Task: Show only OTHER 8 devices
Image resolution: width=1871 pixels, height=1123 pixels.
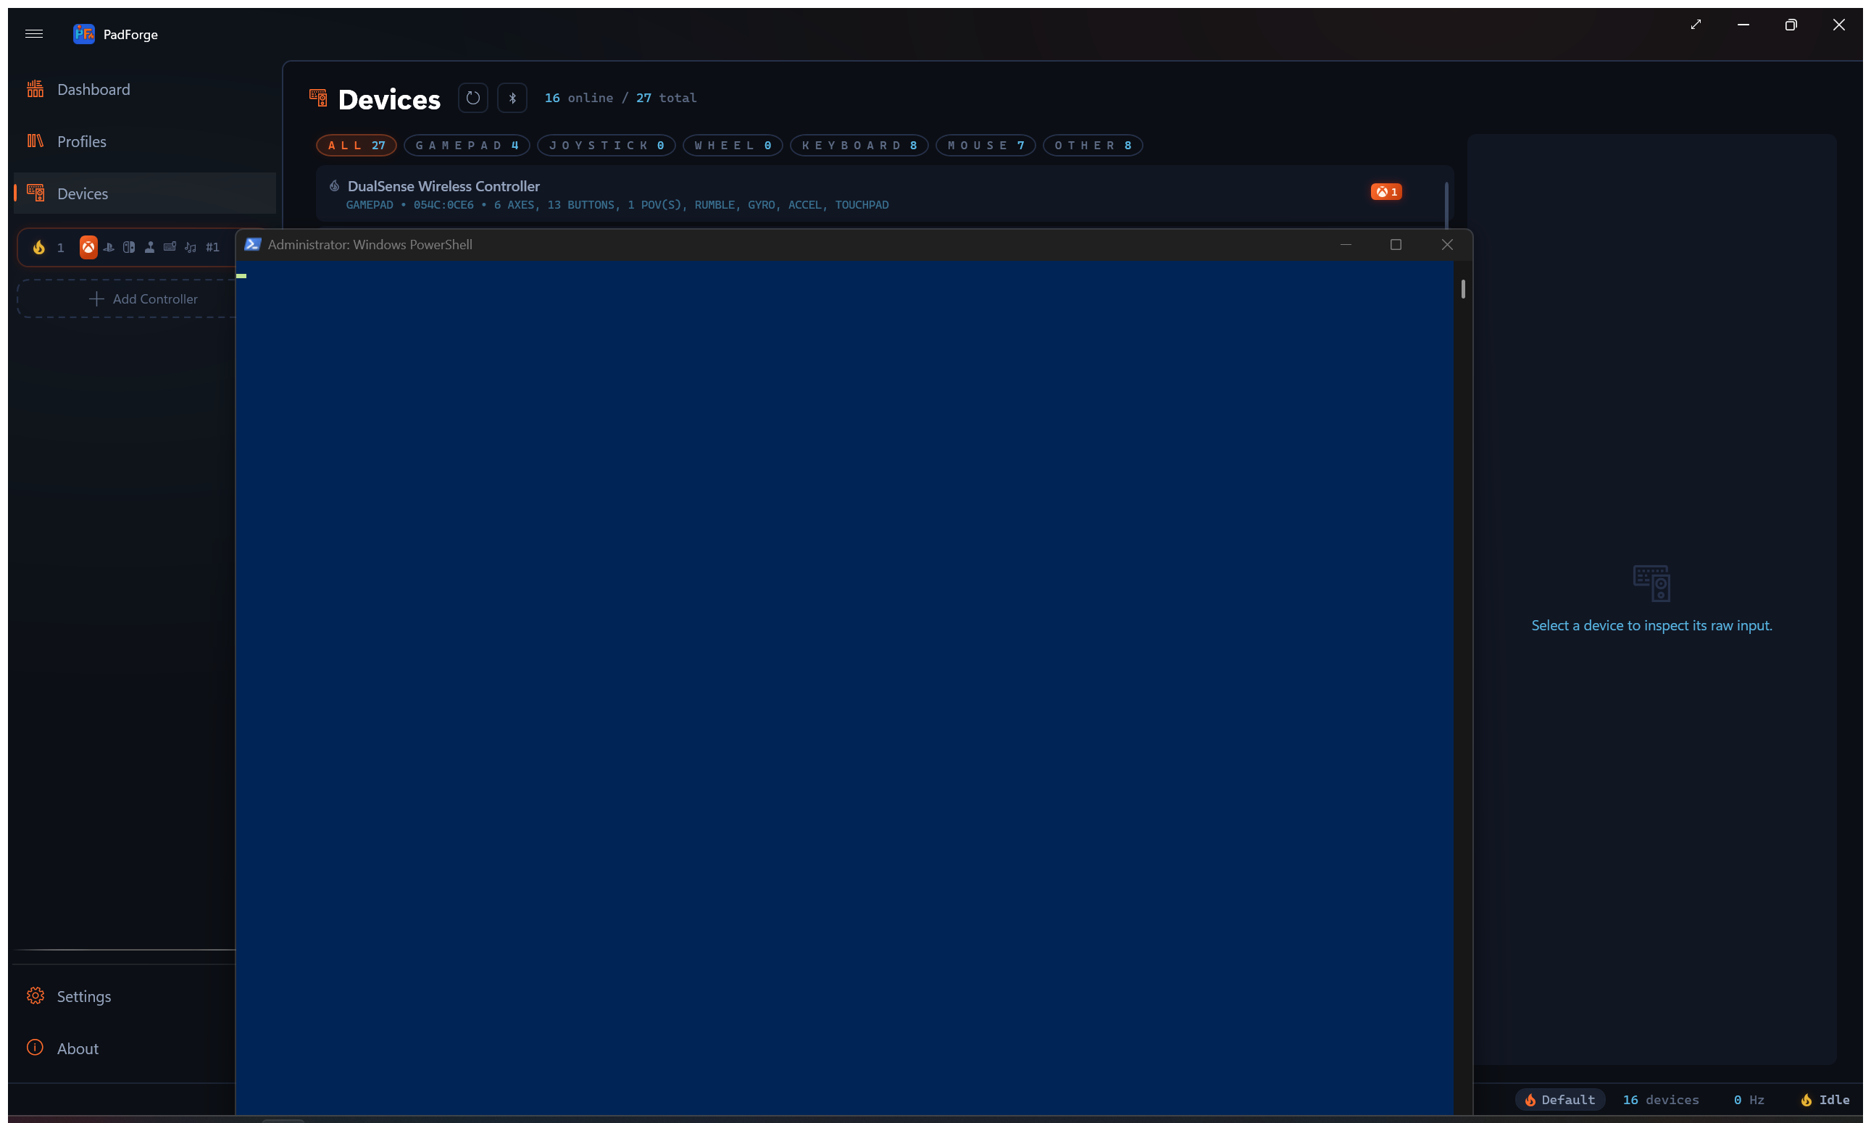Action: (1093, 146)
